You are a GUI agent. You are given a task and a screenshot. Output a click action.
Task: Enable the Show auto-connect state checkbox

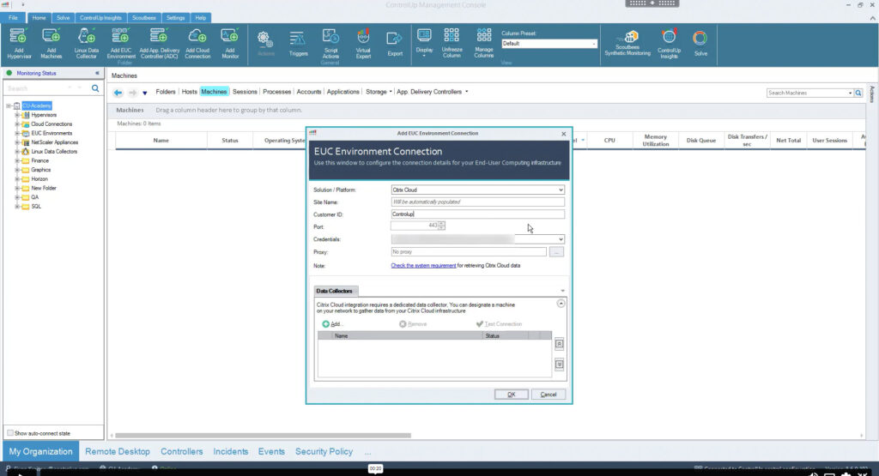pos(10,433)
